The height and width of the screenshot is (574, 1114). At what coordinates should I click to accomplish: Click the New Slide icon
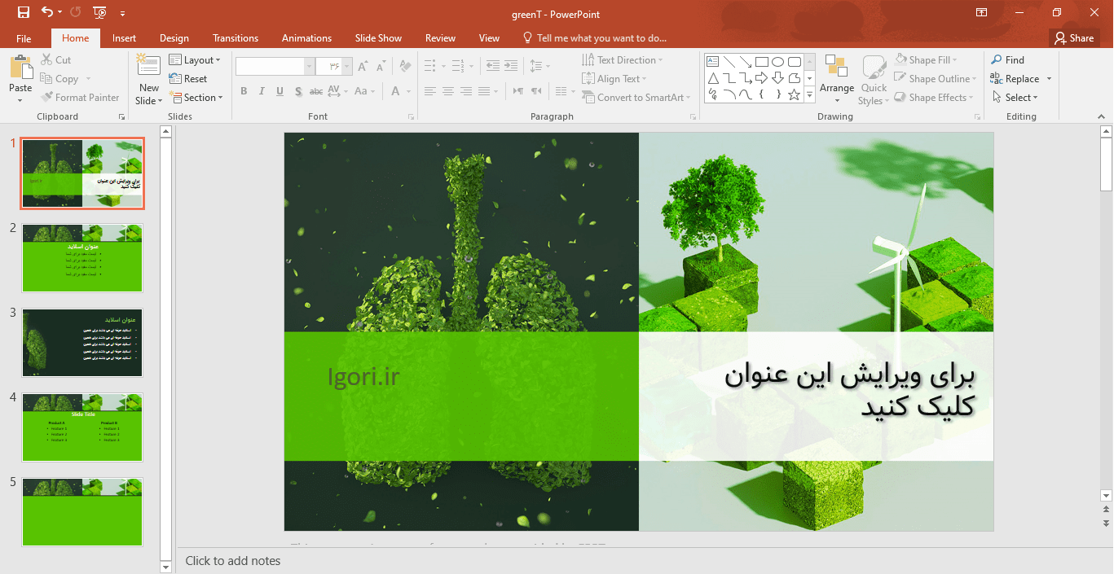coord(148,65)
